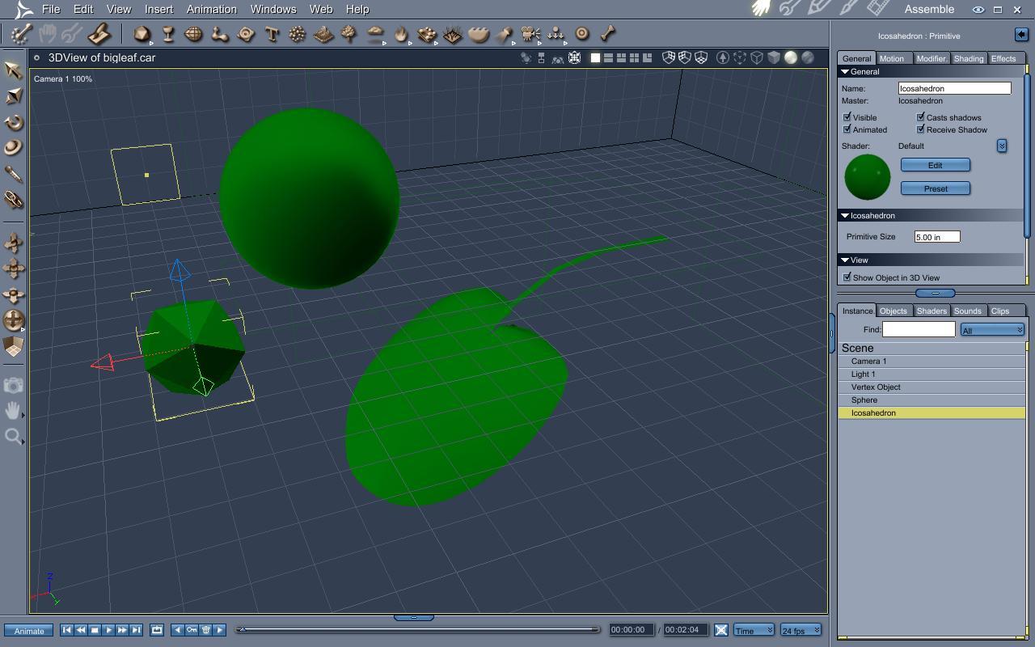1035x647 pixels.
Task: Select the Rotate tool in left toolbar
Action: tap(13, 122)
